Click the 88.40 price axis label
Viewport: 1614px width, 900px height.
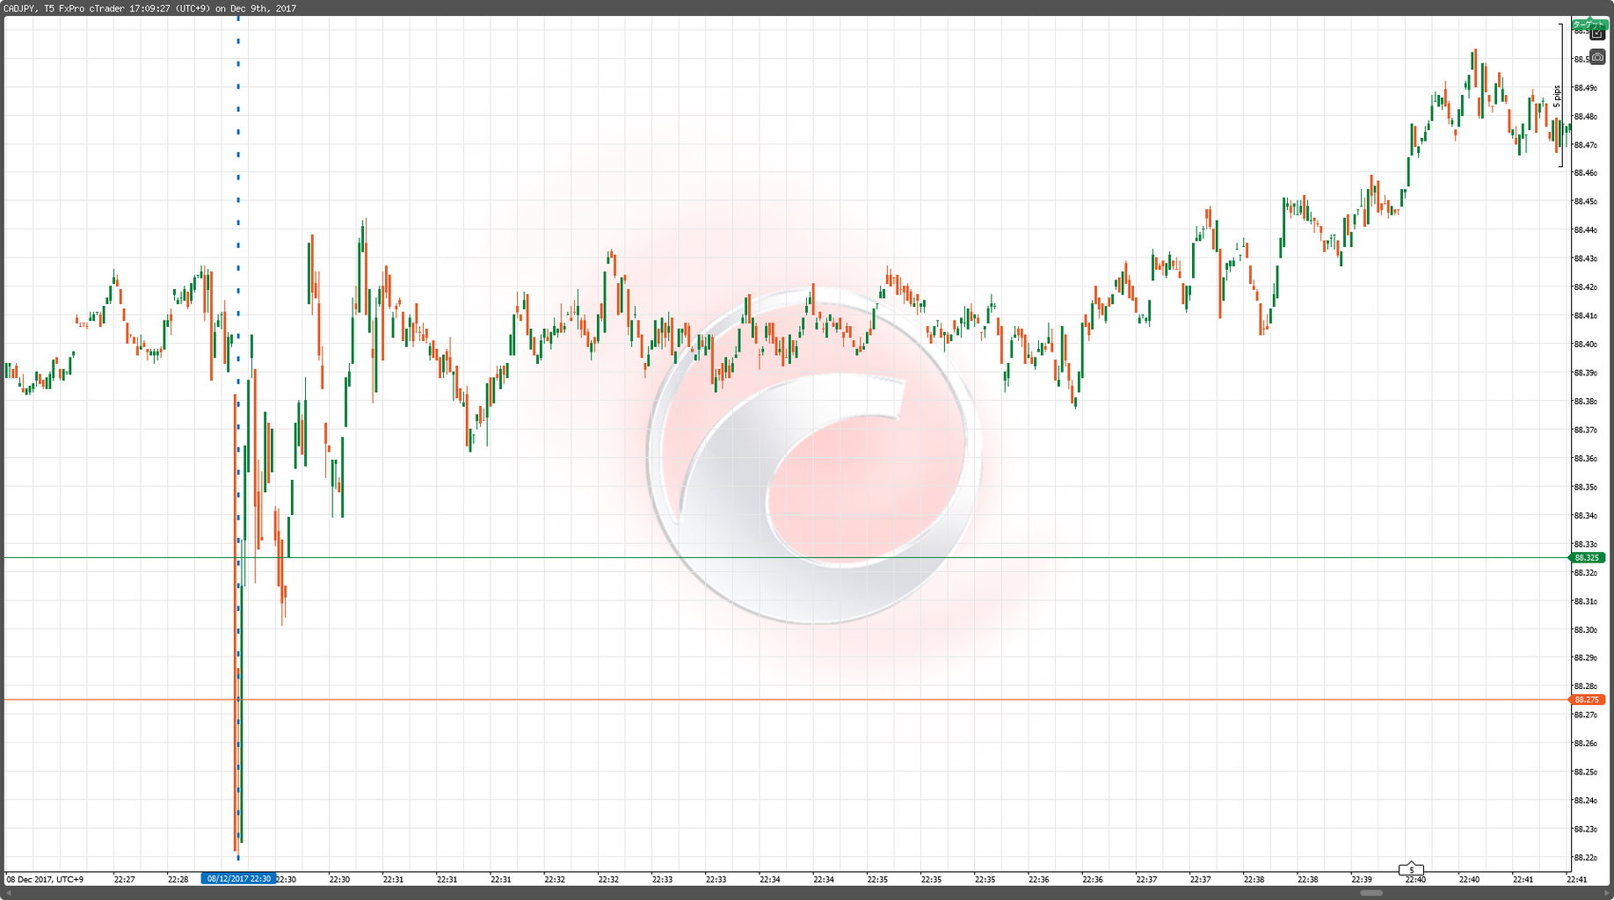coord(1585,345)
